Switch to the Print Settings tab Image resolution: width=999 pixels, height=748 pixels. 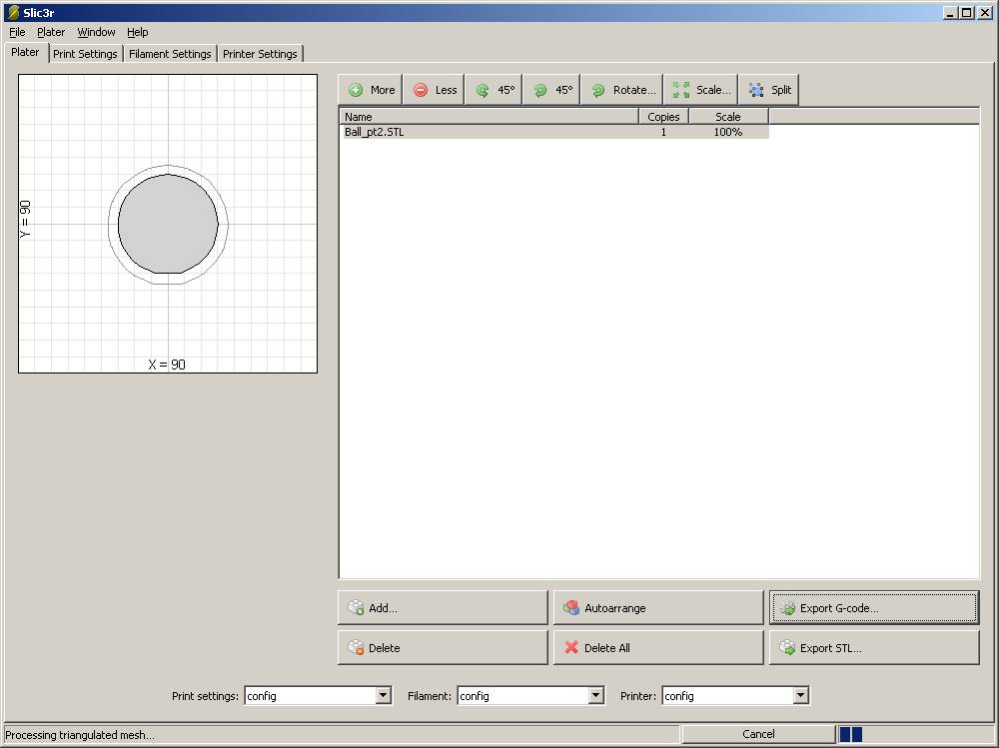tap(85, 54)
